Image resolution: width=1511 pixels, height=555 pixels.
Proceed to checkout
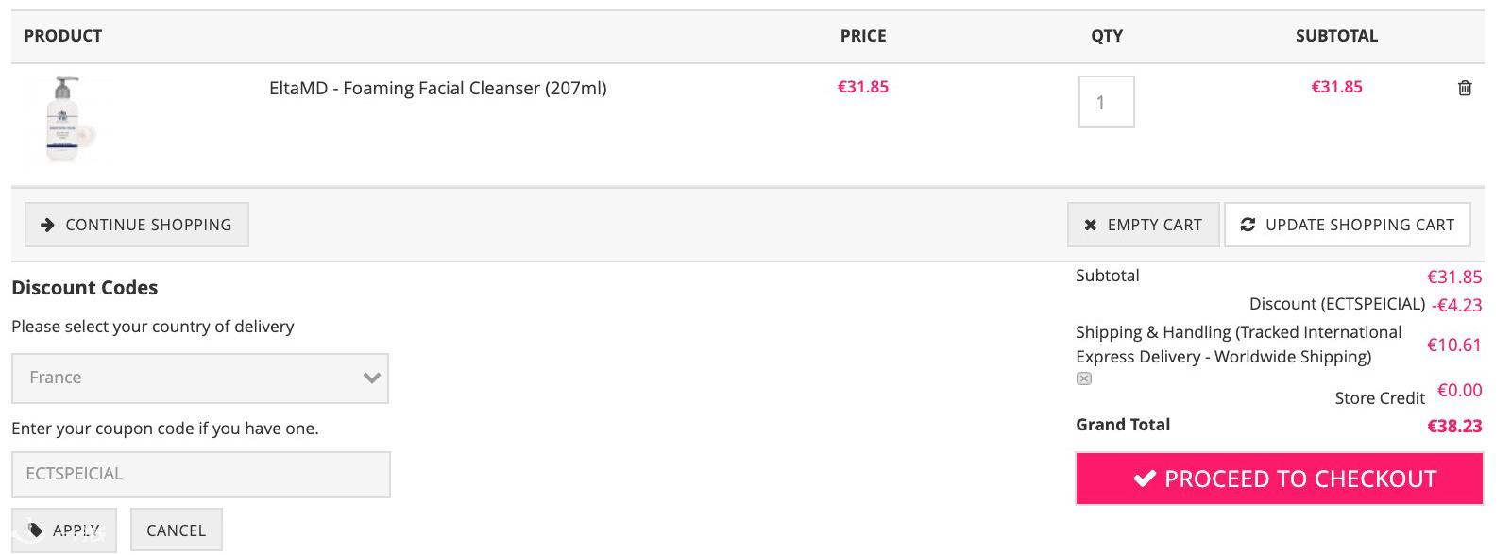click(1279, 479)
